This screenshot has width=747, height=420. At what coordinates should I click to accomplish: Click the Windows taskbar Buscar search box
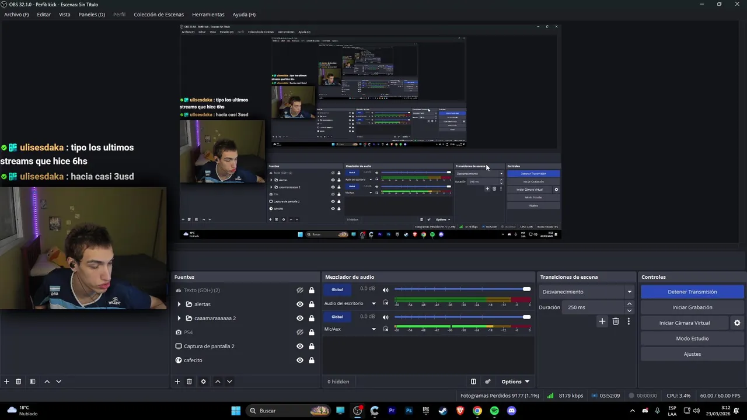pos(289,411)
